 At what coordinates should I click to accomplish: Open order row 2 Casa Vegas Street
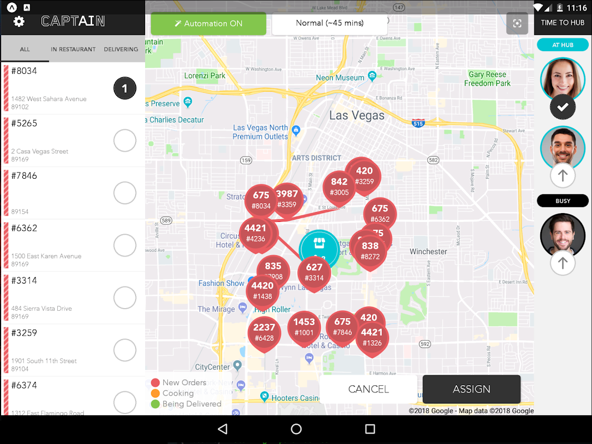73,140
